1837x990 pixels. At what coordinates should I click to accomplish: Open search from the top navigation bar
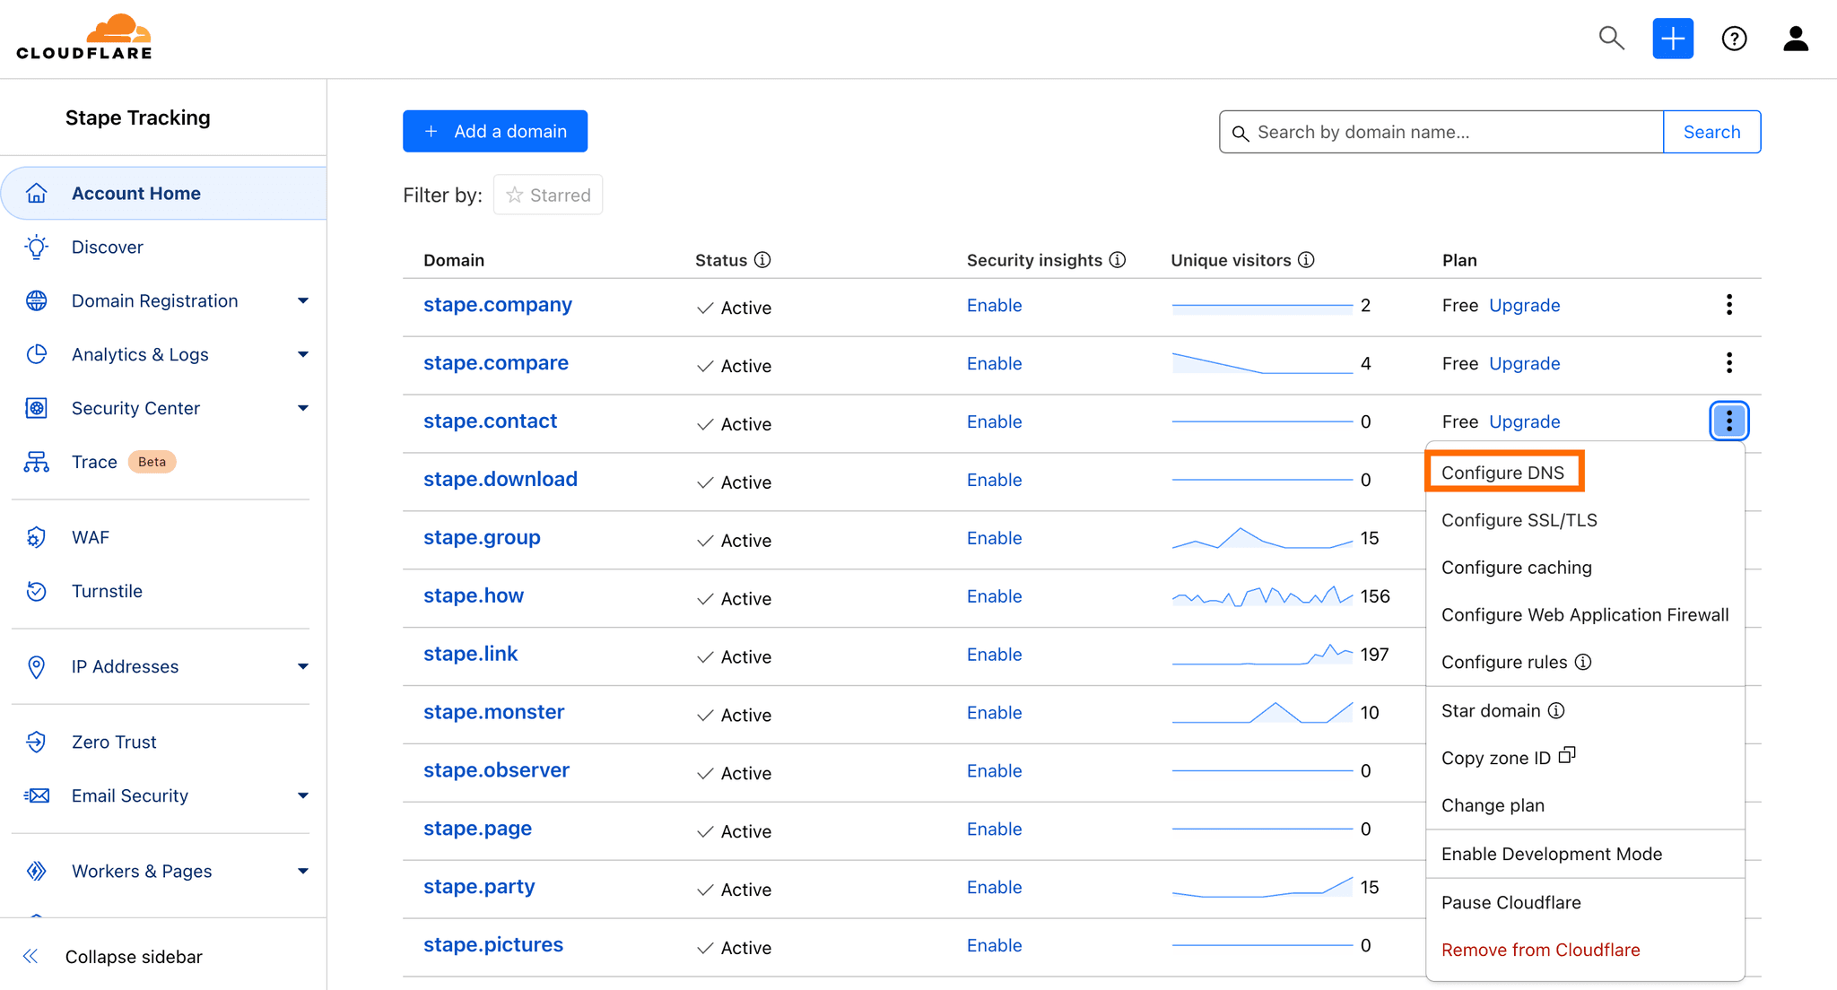coord(1611,39)
